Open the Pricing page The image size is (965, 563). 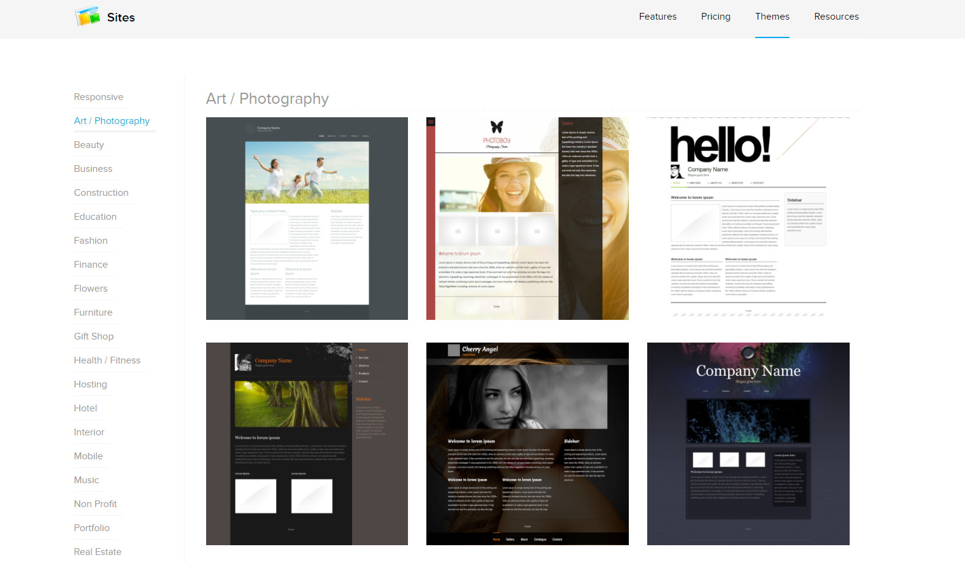pyautogui.click(x=715, y=17)
